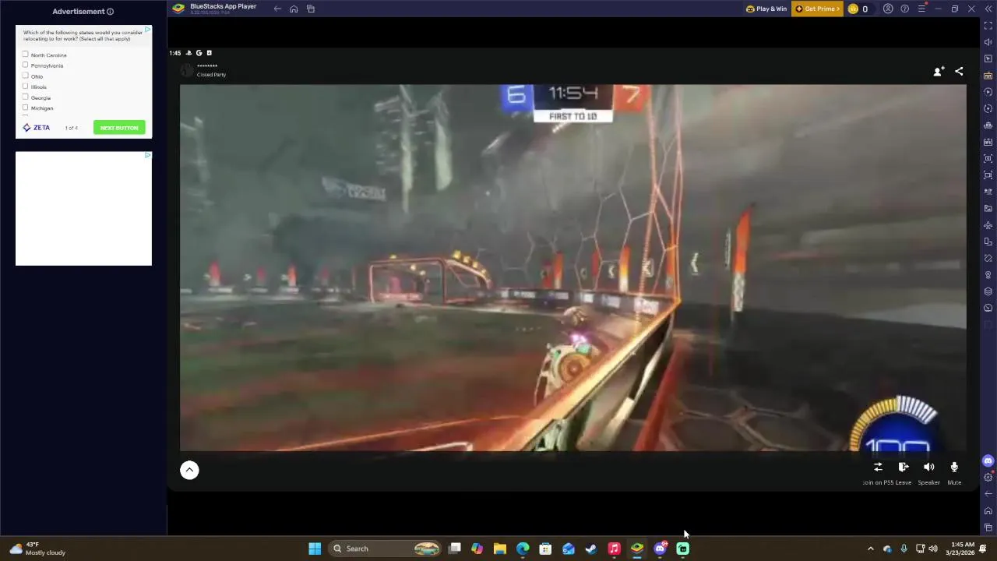The width and height of the screenshot is (997, 561).
Task: Open the media folder icon in sidebar
Action: 988,209
